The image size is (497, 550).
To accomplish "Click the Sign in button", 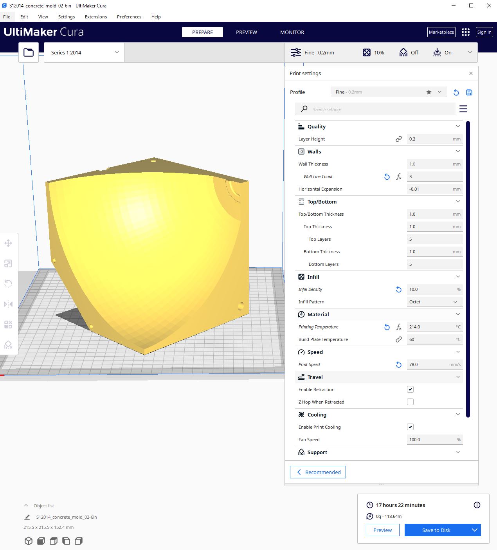I will 484,32.
